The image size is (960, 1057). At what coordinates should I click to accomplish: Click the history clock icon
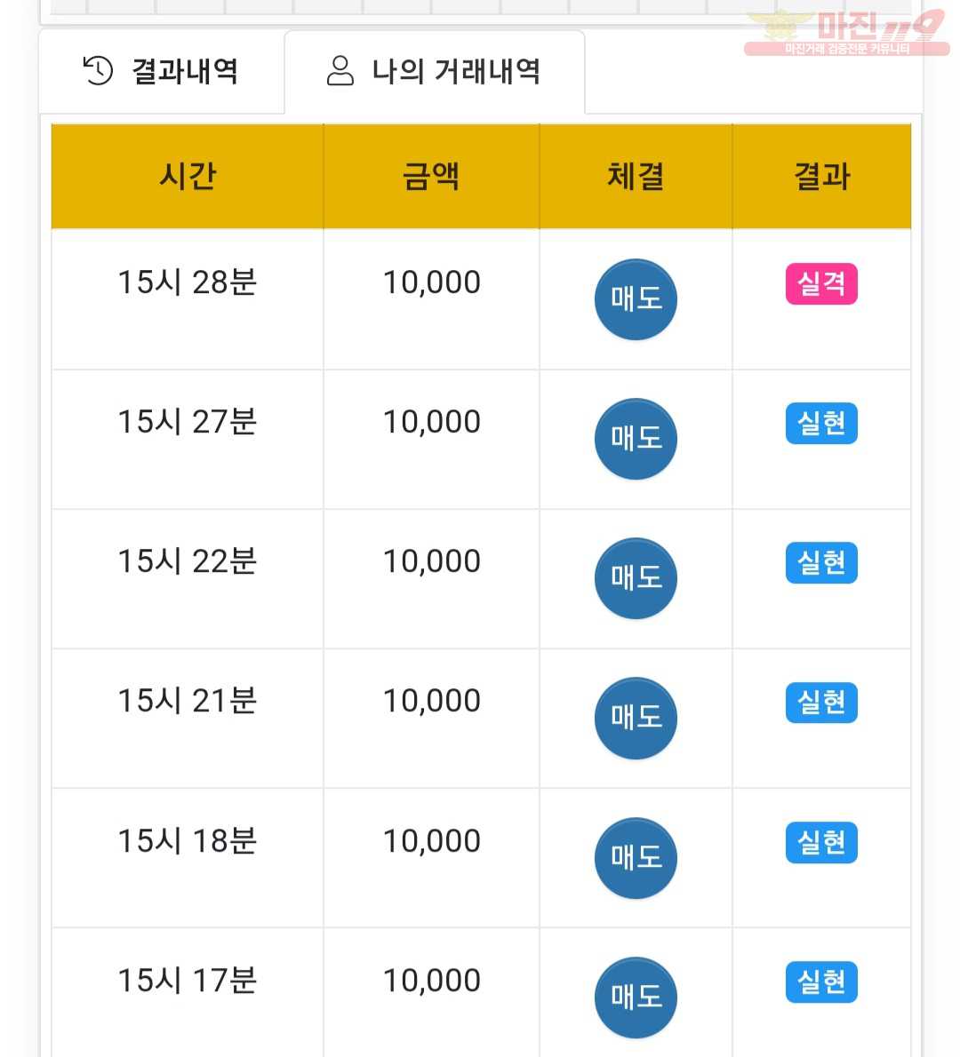tap(98, 70)
